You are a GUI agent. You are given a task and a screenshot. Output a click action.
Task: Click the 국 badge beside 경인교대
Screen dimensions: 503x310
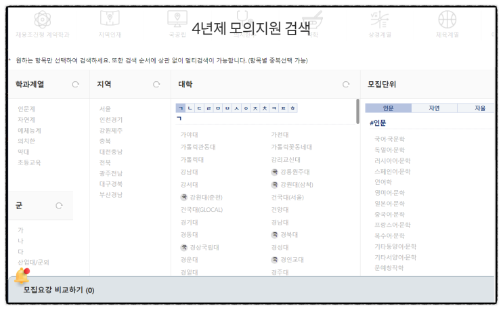click(275, 260)
